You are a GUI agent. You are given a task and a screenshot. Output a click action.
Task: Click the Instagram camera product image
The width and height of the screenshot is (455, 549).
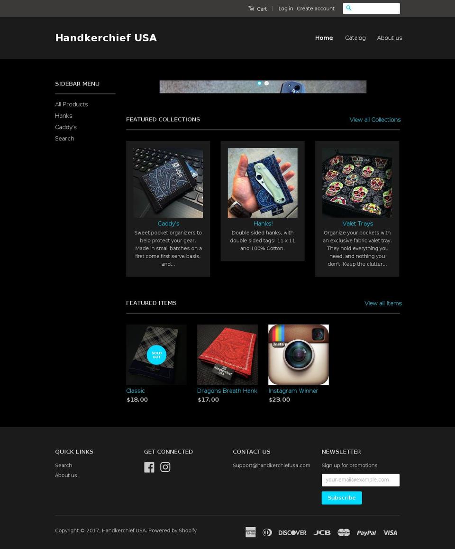[x=298, y=354]
